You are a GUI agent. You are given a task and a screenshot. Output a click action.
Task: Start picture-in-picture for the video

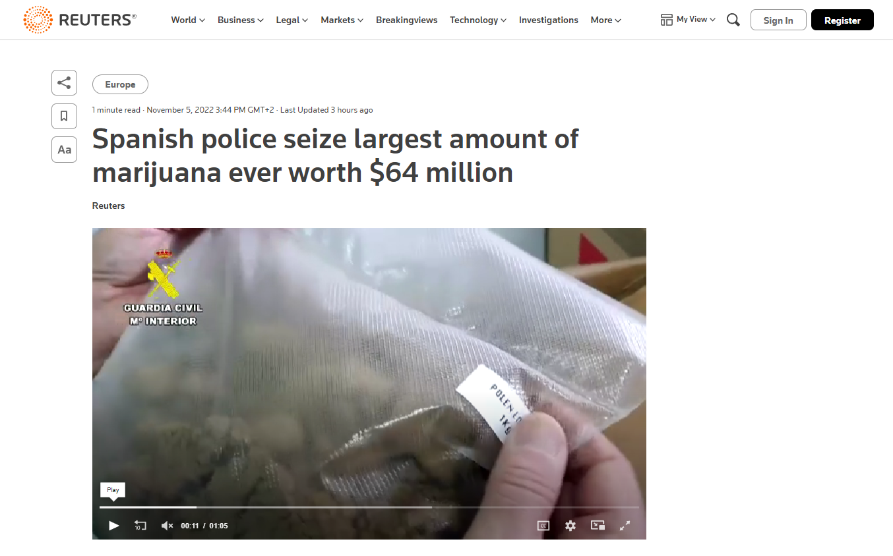(x=598, y=525)
